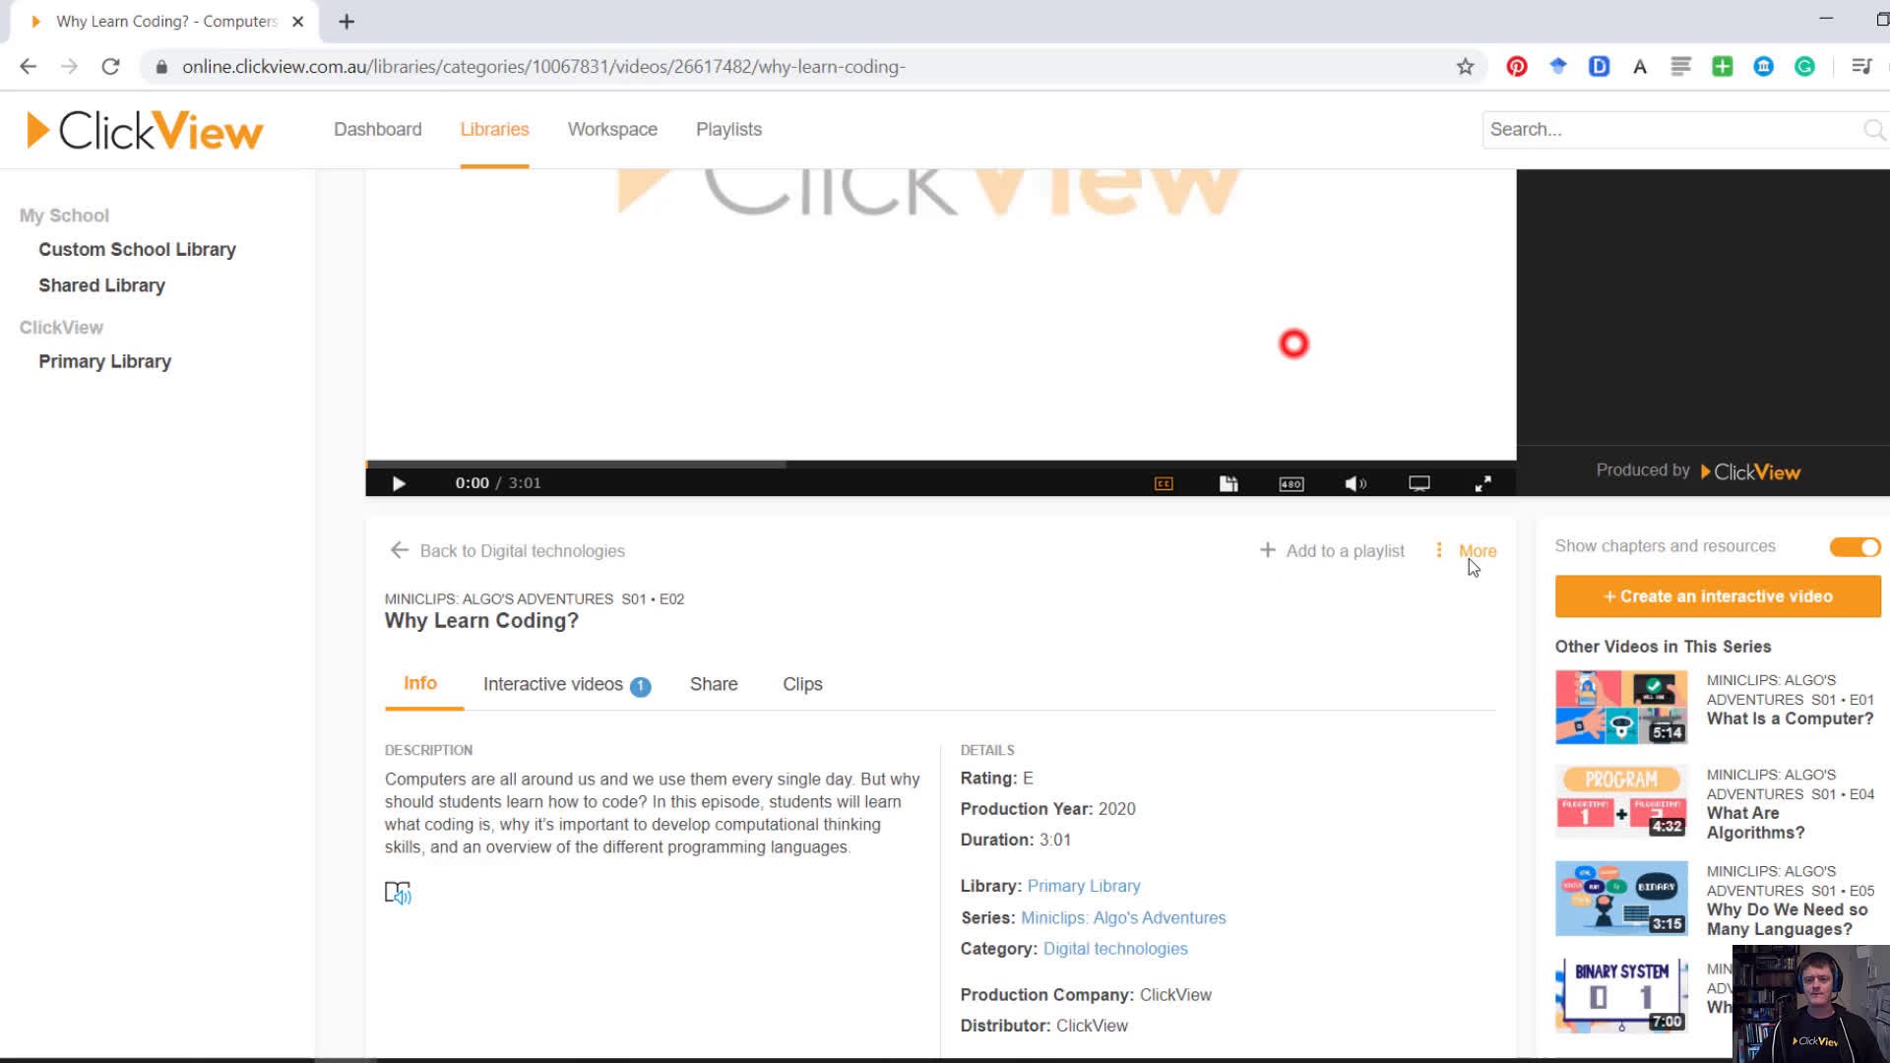Enter fullscreen mode in the player
Image resolution: width=1890 pixels, height=1063 pixels.
click(x=1483, y=483)
